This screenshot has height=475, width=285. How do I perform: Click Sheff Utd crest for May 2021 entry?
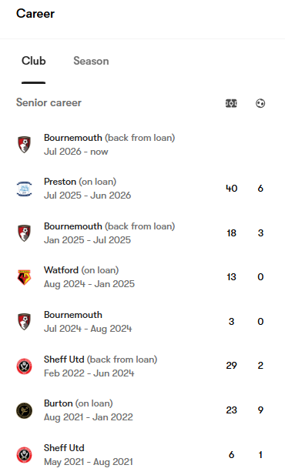coord(24,455)
